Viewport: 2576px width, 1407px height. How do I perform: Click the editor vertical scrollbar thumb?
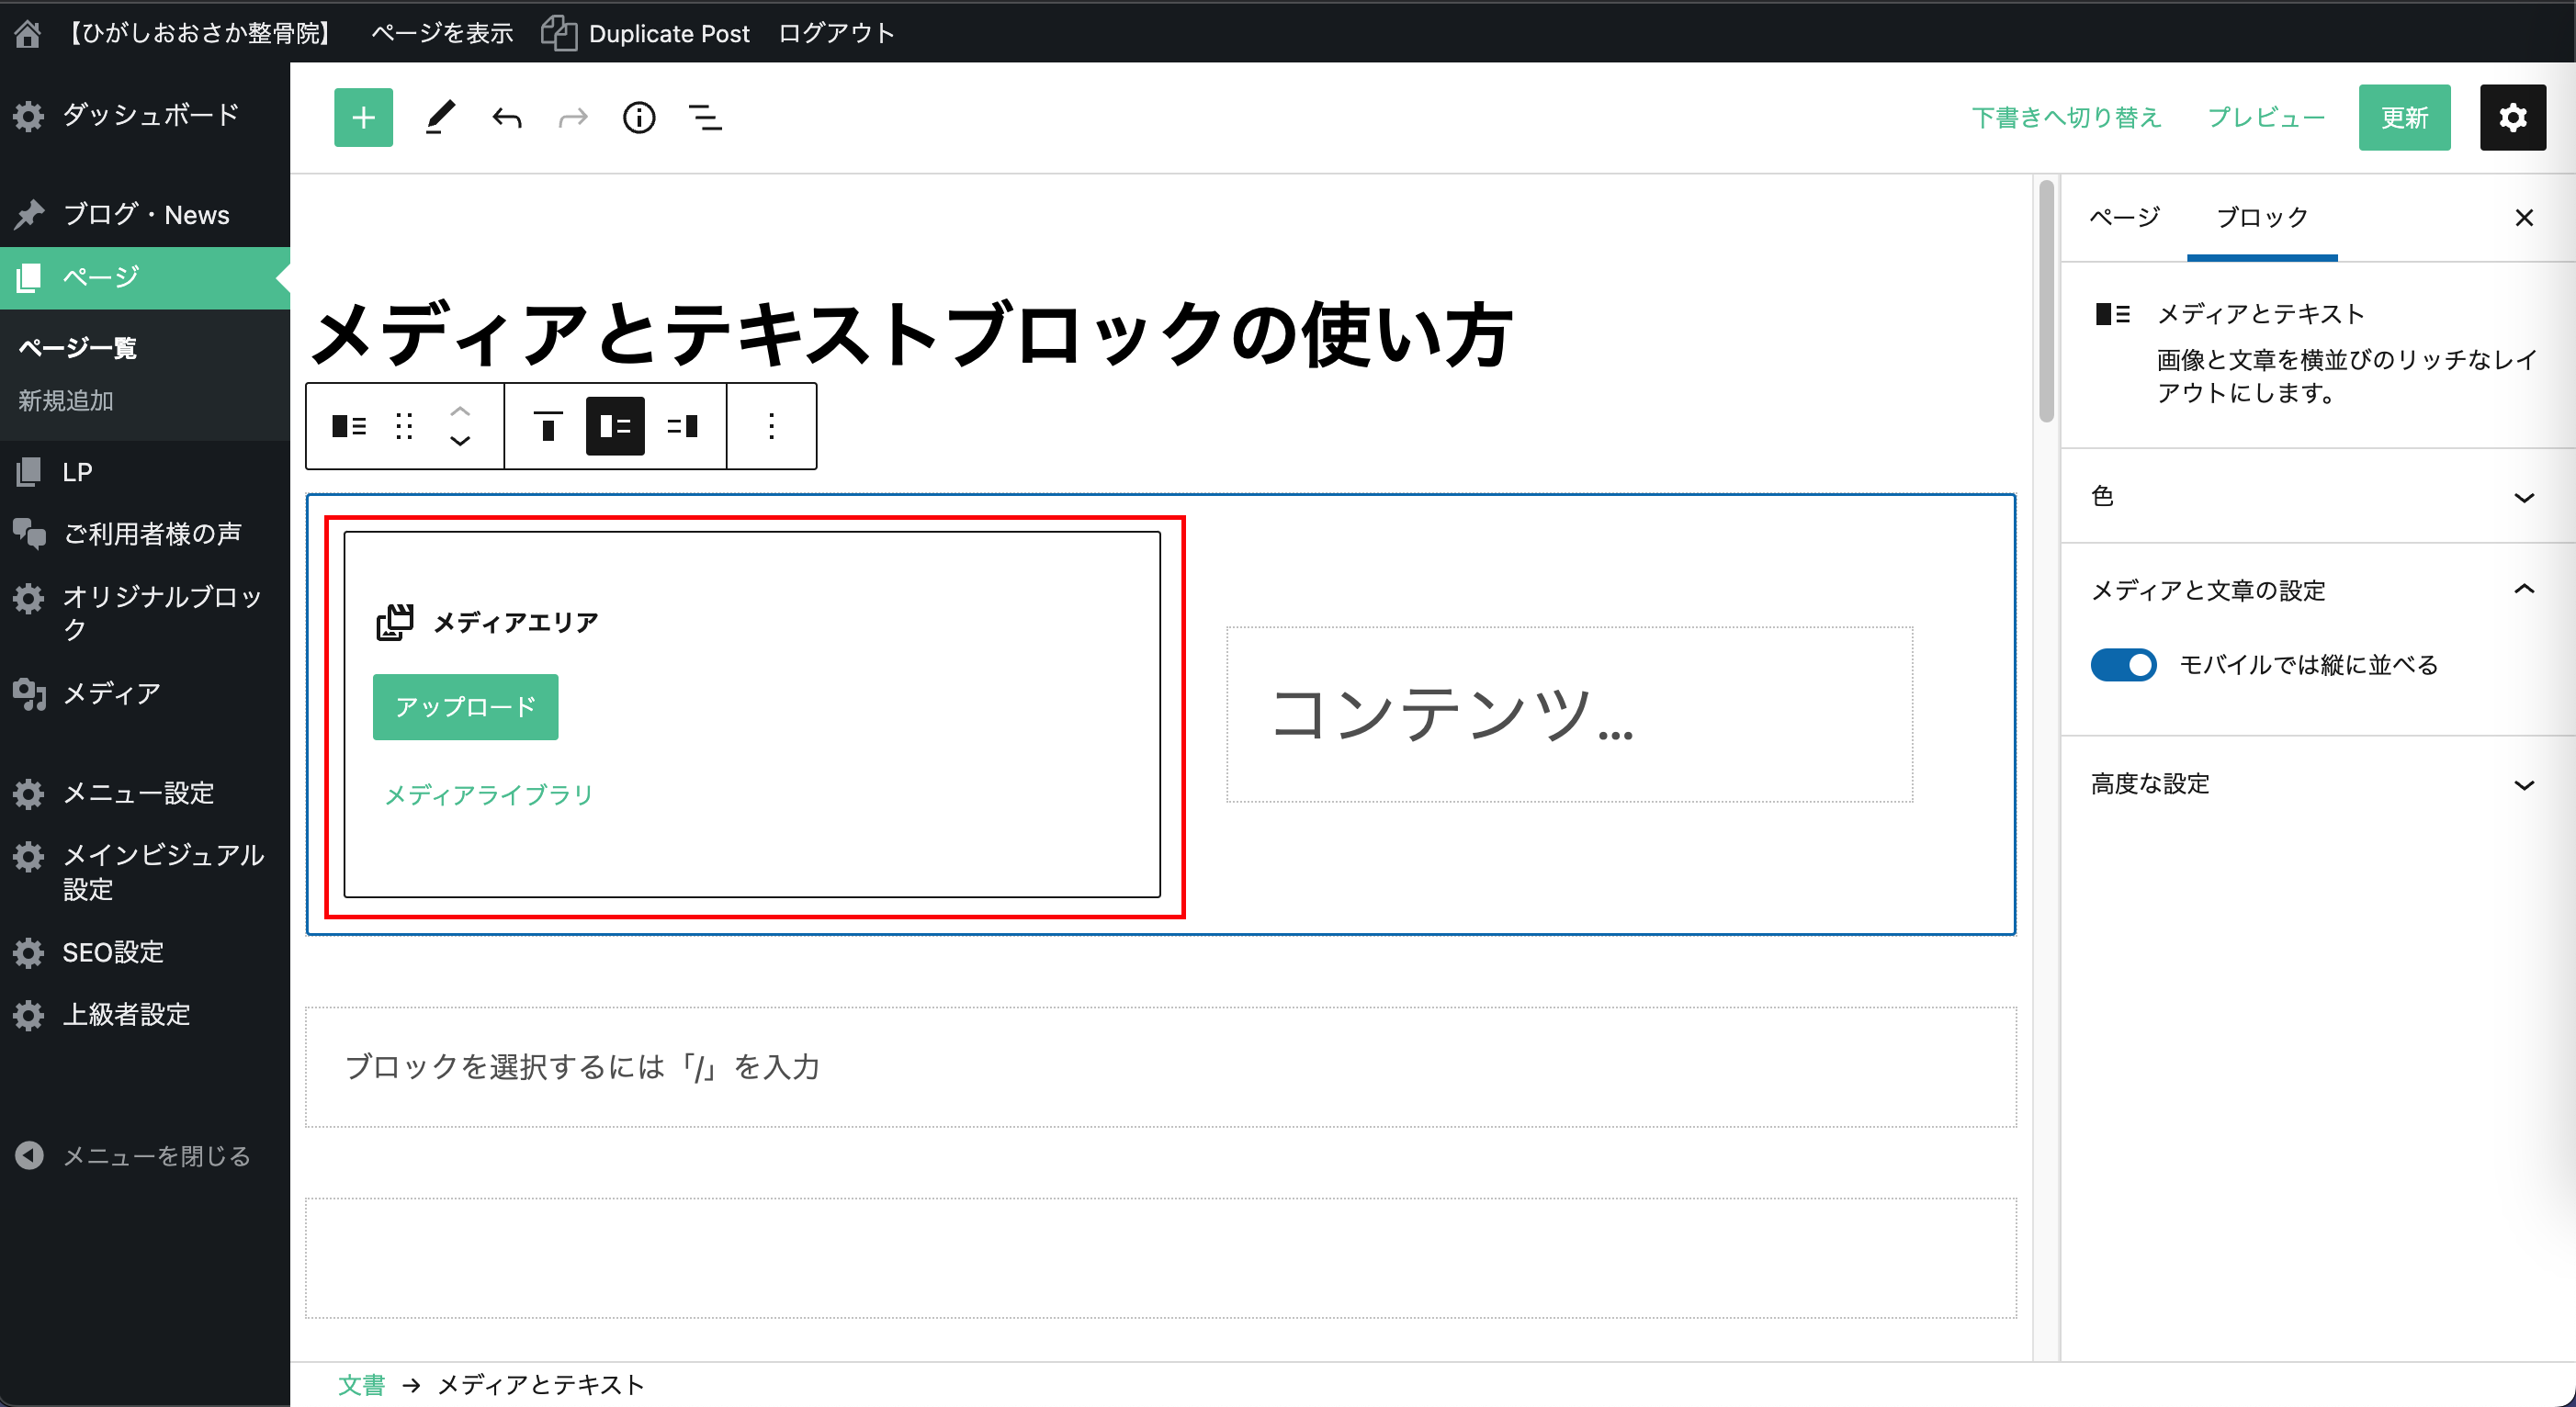click(2046, 300)
